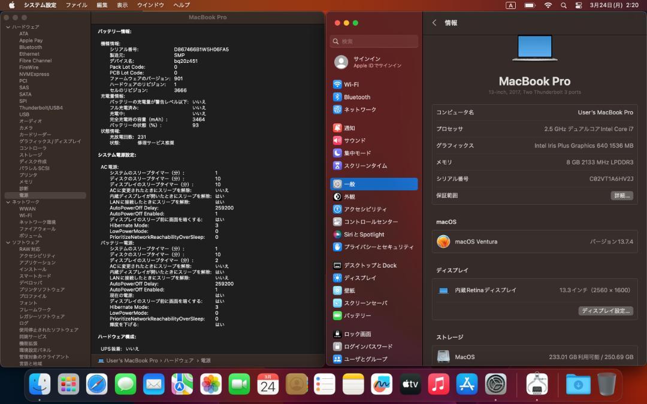Viewport: 647px width, 404px height.
Task: Open the Siri と Spotlight icon
Action: coord(337,234)
